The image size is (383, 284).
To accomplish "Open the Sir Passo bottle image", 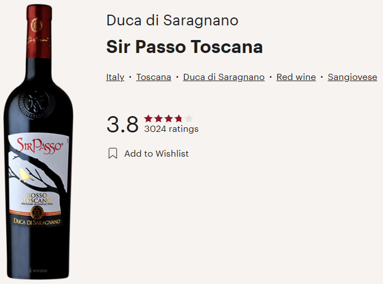I will (38, 141).
